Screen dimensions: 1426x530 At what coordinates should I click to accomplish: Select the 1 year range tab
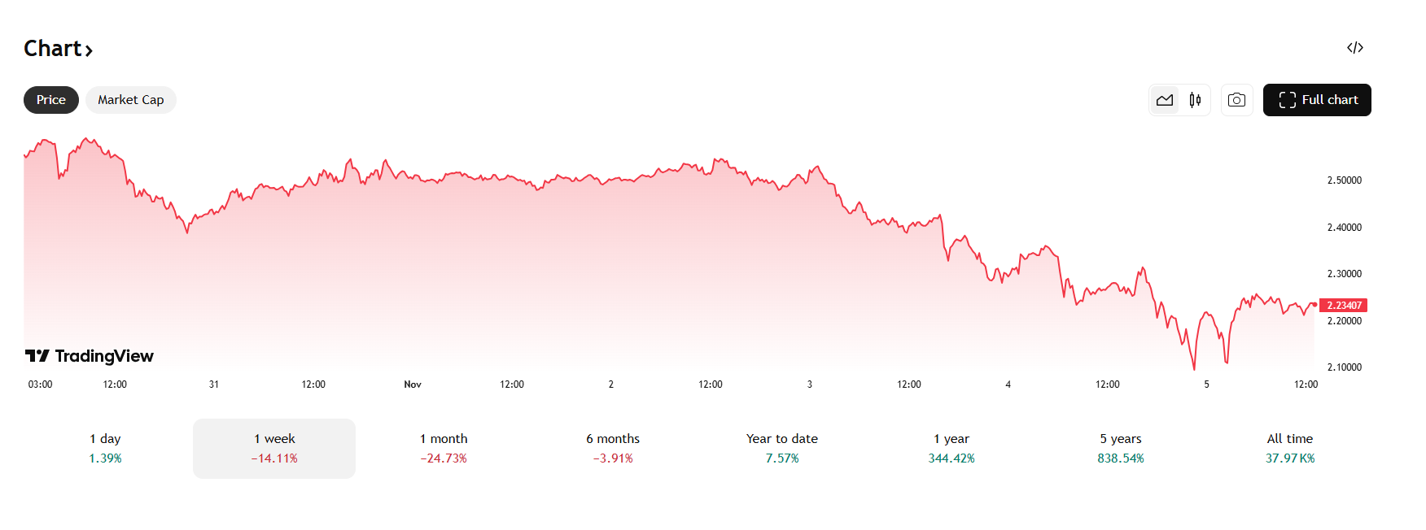[x=952, y=448]
